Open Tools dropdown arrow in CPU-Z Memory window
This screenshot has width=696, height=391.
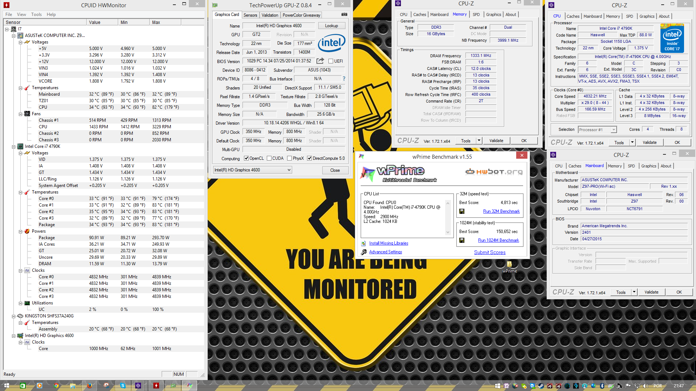[x=479, y=141]
